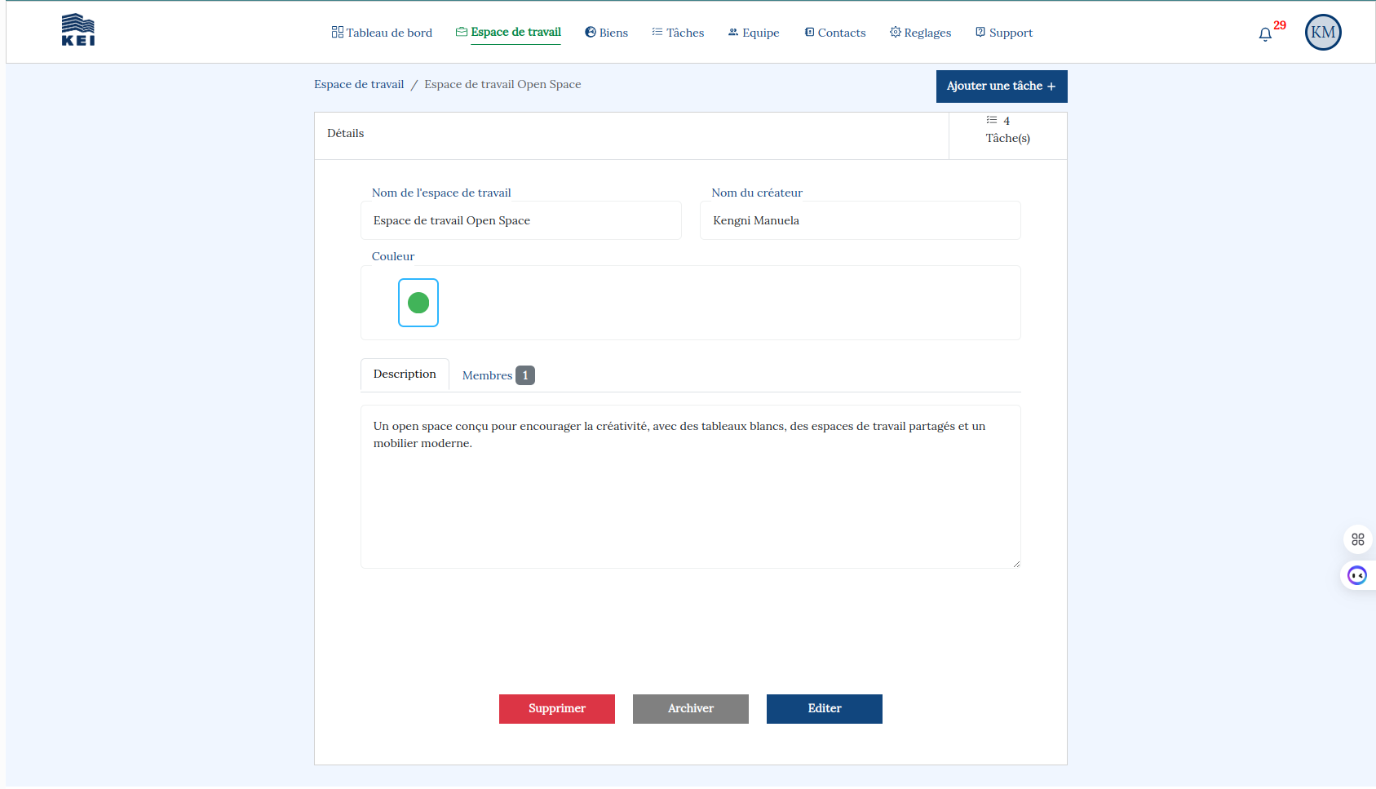
Task: Open the Espace de travail menu item
Action: (508, 33)
